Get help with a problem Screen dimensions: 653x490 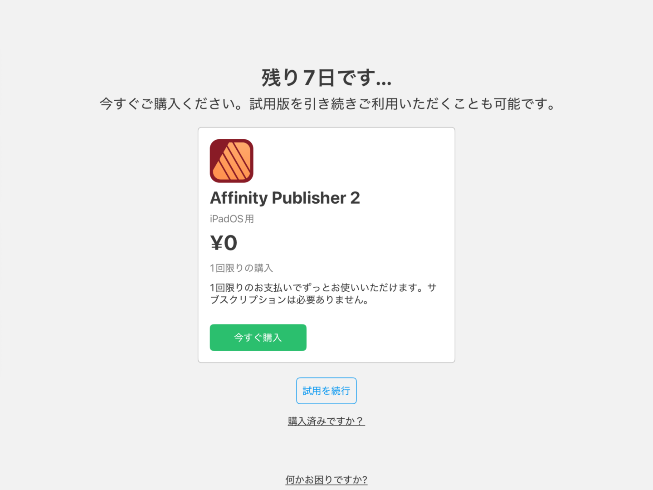coord(326,480)
